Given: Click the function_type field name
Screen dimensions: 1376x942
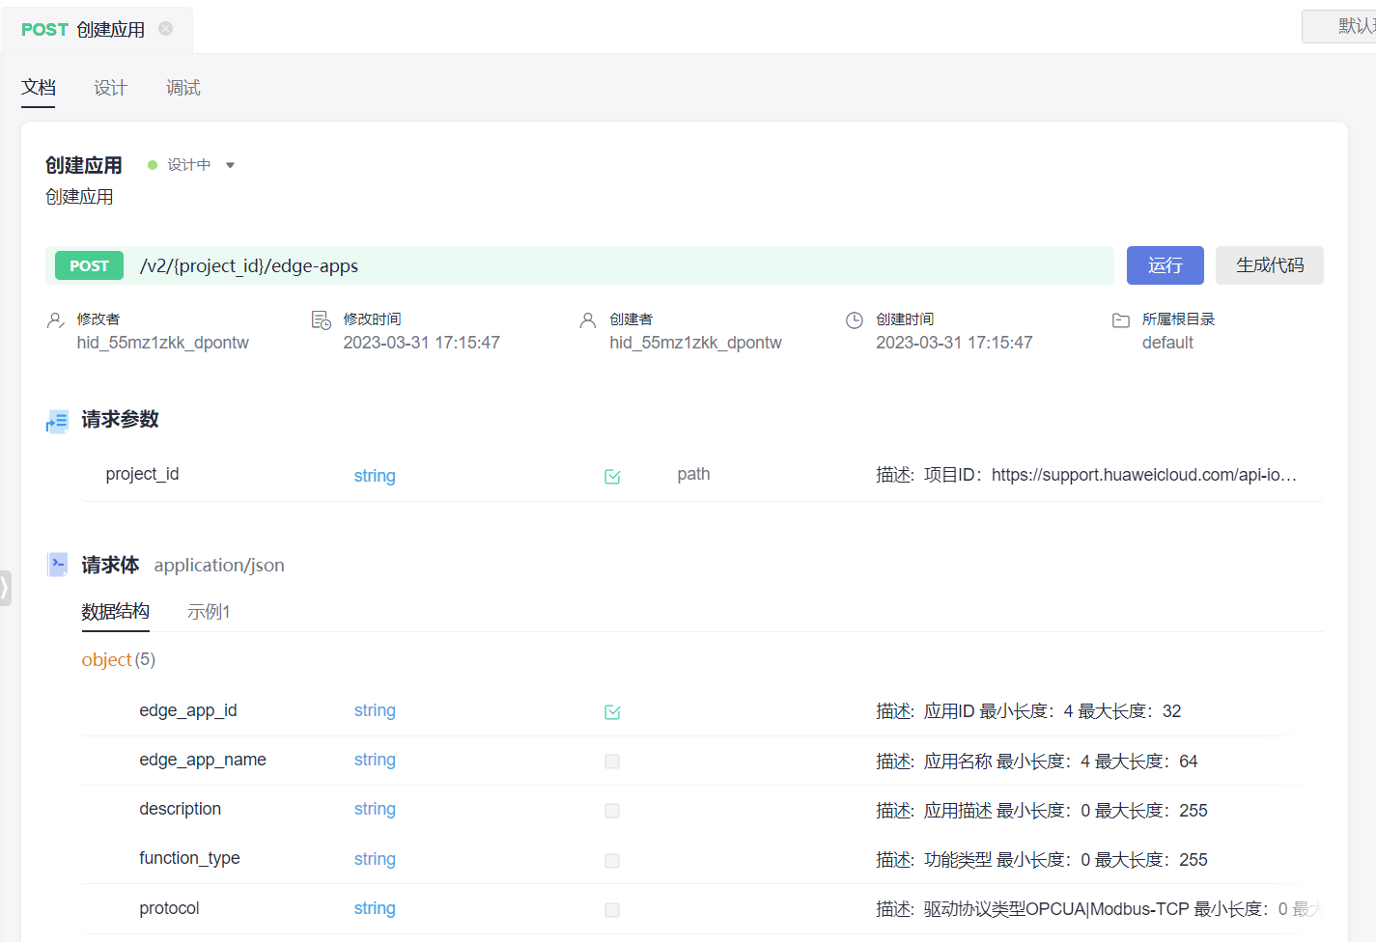Looking at the screenshot, I should click(x=189, y=858).
